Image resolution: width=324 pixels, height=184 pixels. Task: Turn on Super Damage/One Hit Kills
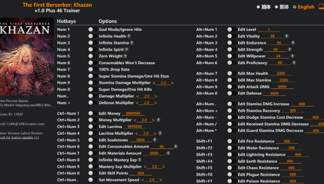(91, 89)
